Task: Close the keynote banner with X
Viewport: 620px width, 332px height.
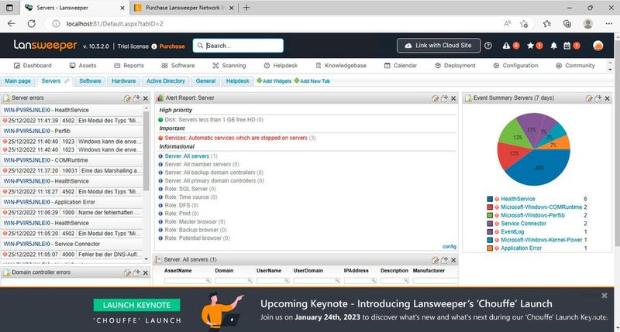Action: 604,296
